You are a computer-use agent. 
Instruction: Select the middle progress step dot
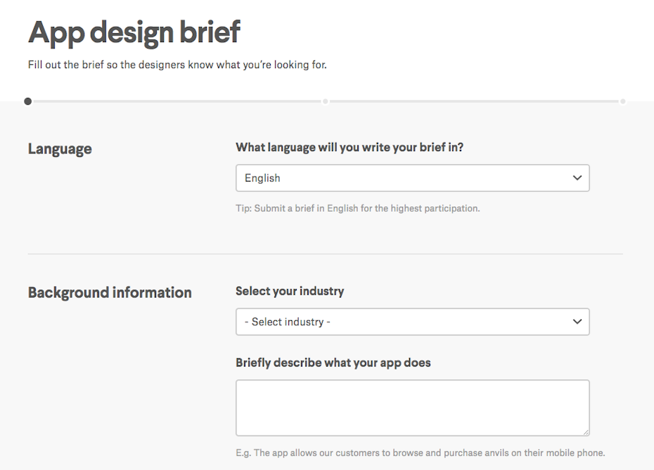coord(325,101)
